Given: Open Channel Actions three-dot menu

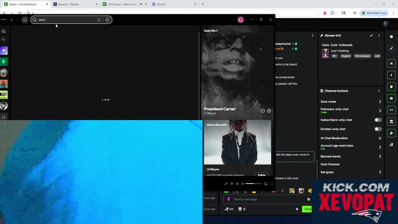Looking at the screenshot, I should pos(379,91).
